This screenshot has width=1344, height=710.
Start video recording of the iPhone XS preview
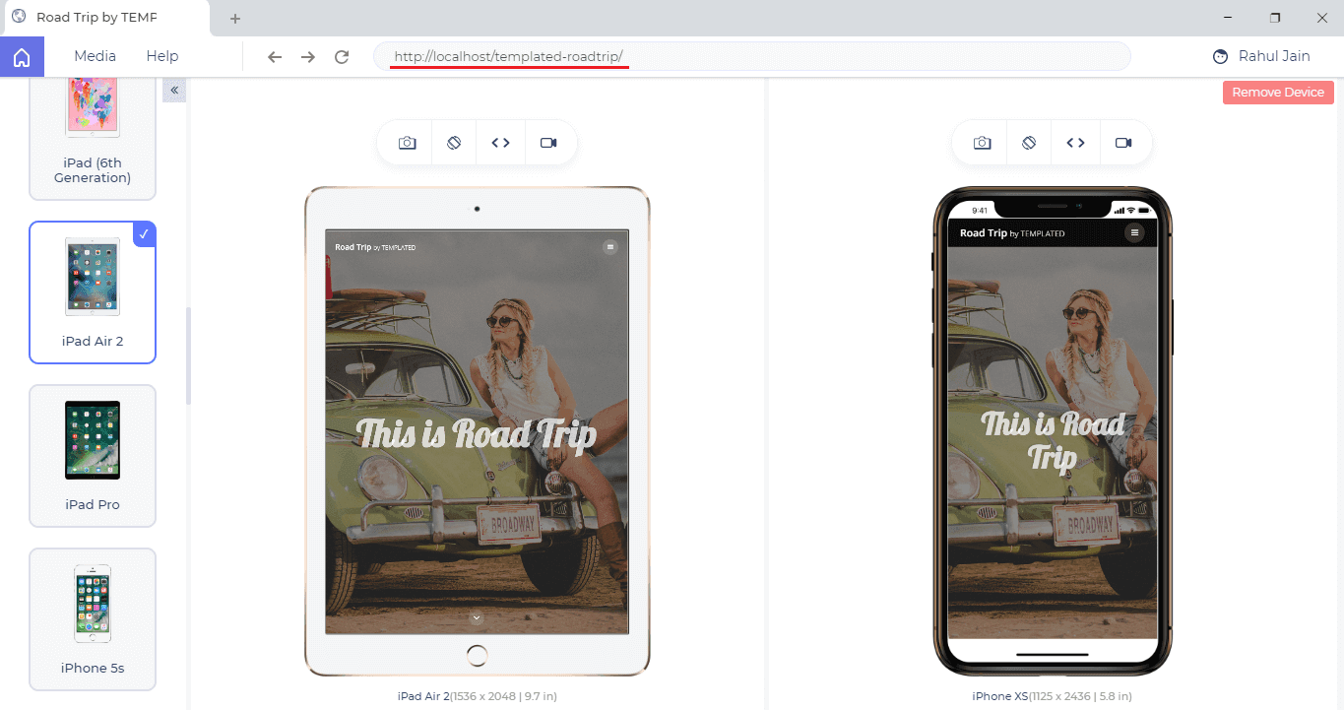(1124, 142)
